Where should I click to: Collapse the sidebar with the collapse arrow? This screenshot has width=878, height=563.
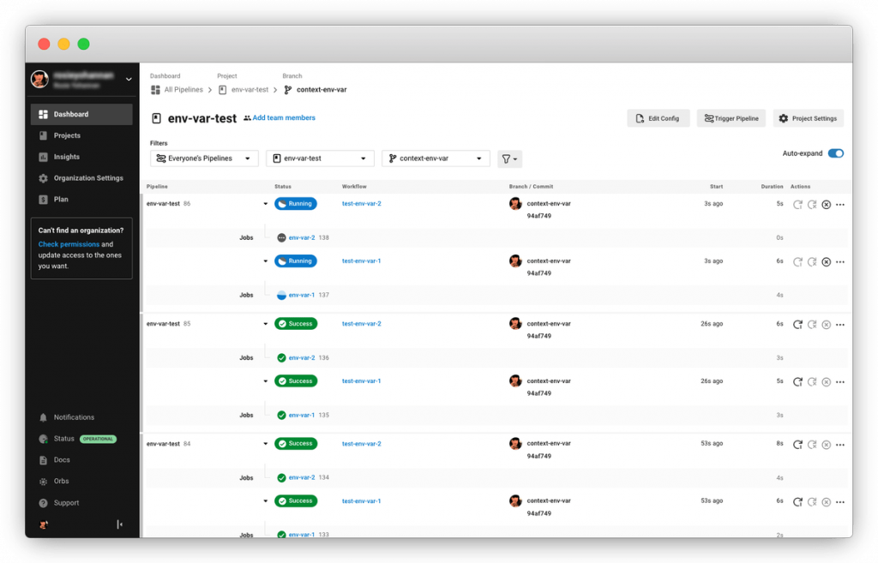pyautogui.click(x=120, y=524)
